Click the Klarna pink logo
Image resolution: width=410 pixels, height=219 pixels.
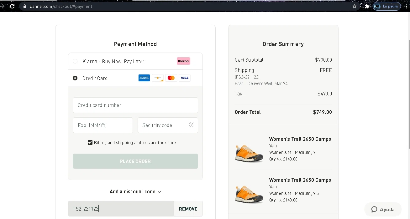click(183, 61)
